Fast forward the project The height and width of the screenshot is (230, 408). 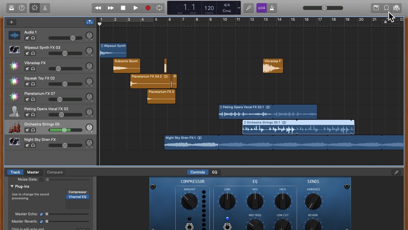point(111,8)
